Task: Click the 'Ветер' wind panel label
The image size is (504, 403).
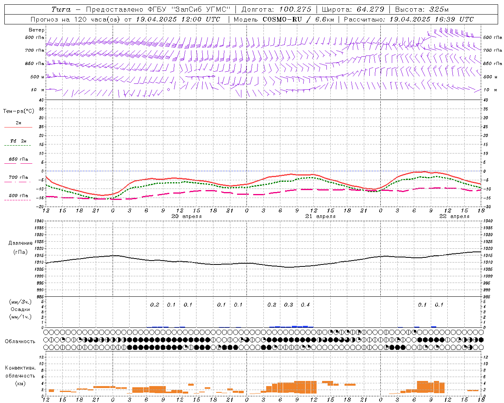Action: point(37,30)
